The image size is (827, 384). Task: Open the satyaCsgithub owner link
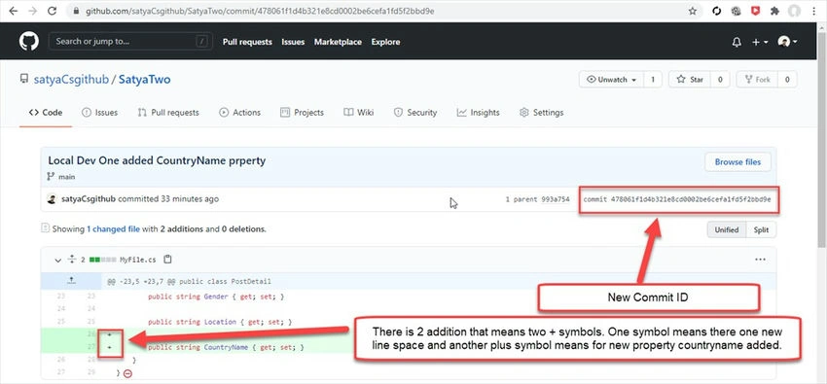point(71,80)
